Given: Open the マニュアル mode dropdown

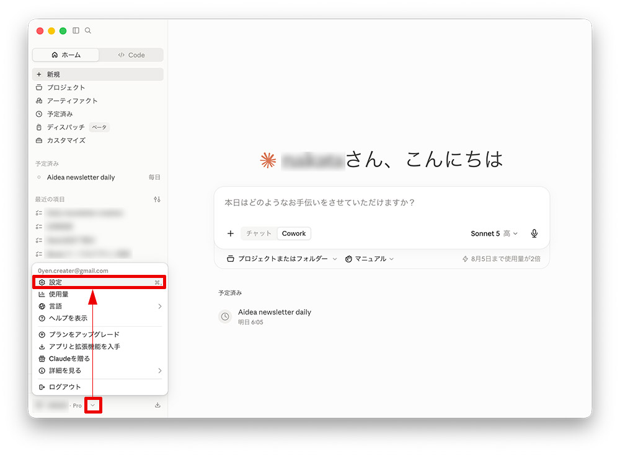Looking at the screenshot, I should 370,259.
